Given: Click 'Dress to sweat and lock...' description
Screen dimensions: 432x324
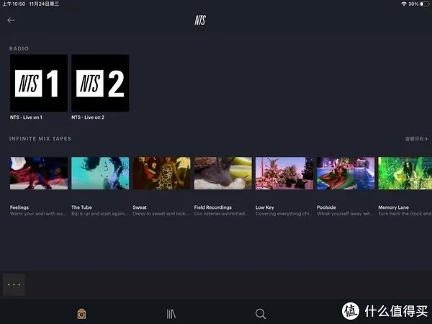Looking at the screenshot, I should point(161,214).
